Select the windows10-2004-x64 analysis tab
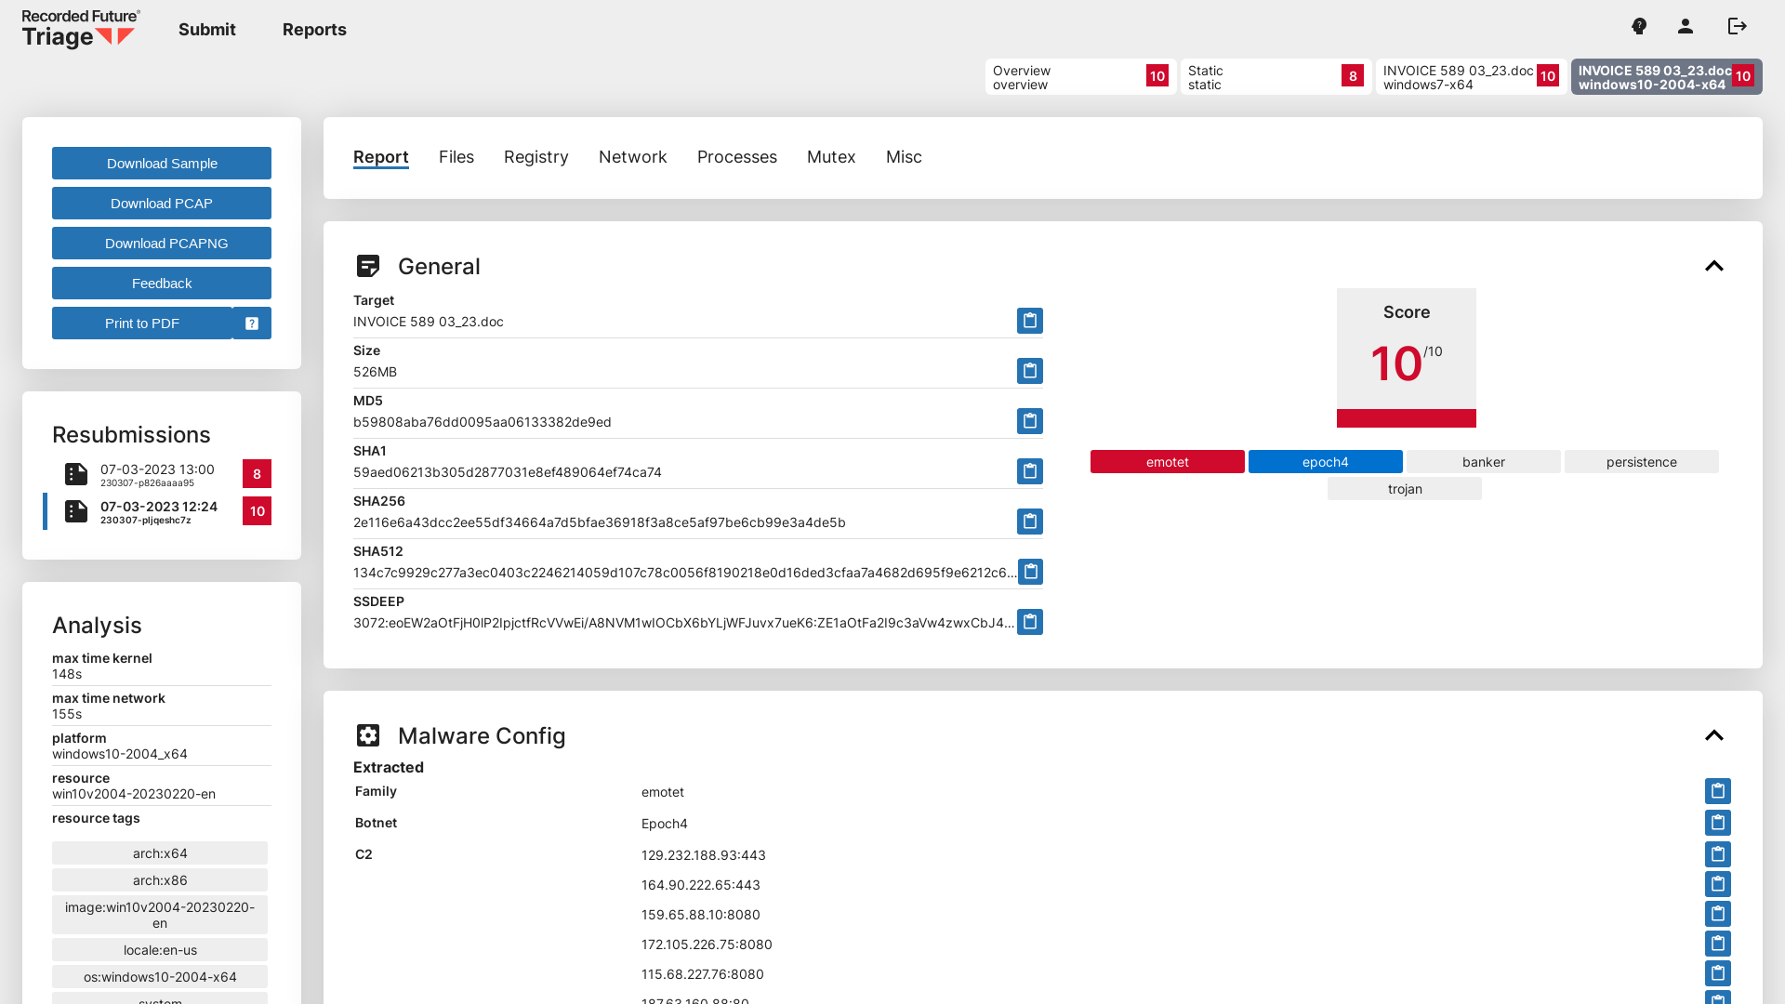The width and height of the screenshot is (1785, 1004). click(x=1667, y=77)
